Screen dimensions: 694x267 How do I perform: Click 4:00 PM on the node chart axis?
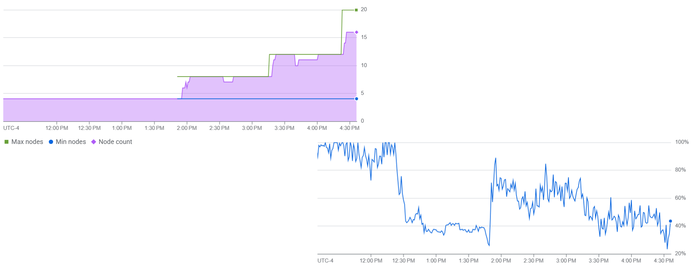click(x=317, y=128)
